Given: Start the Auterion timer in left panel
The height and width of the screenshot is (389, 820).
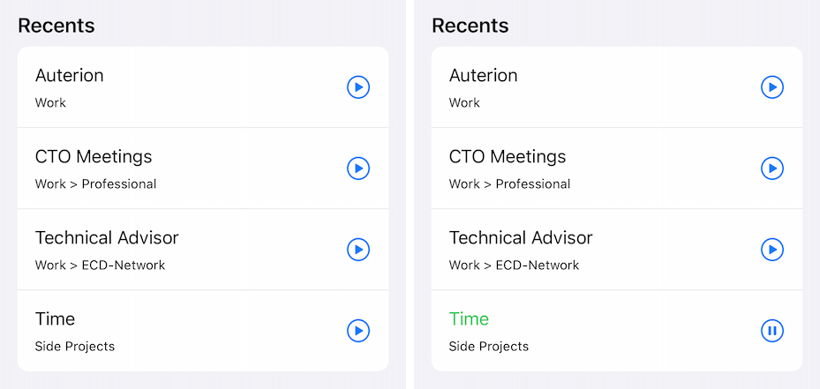Looking at the screenshot, I should click(358, 87).
